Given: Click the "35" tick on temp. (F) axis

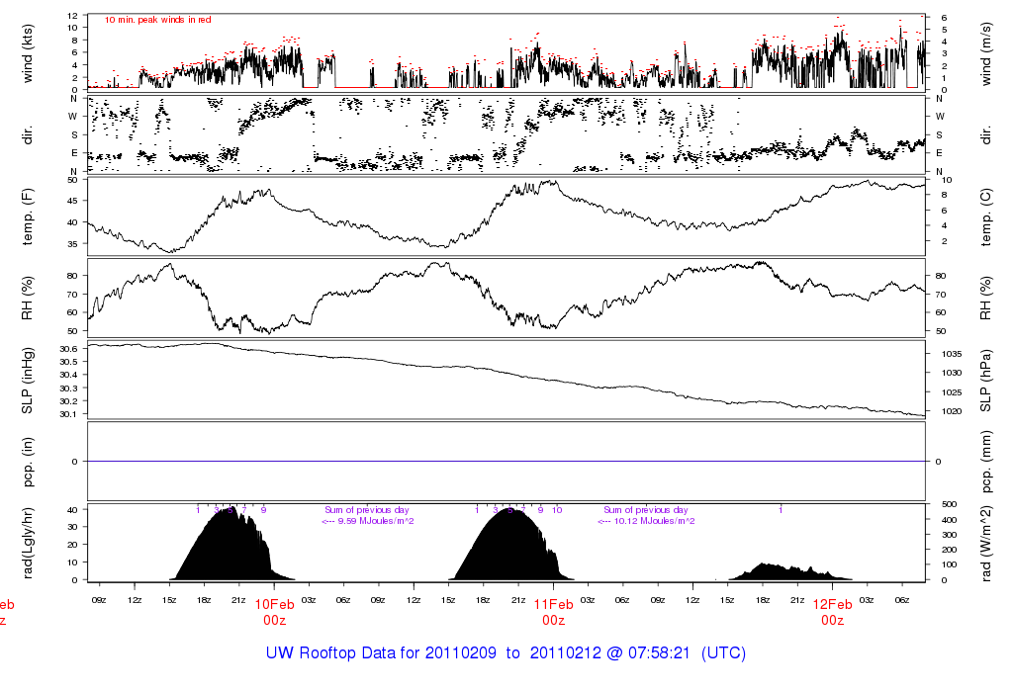Looking at the screenshot, I should point(72,244).
